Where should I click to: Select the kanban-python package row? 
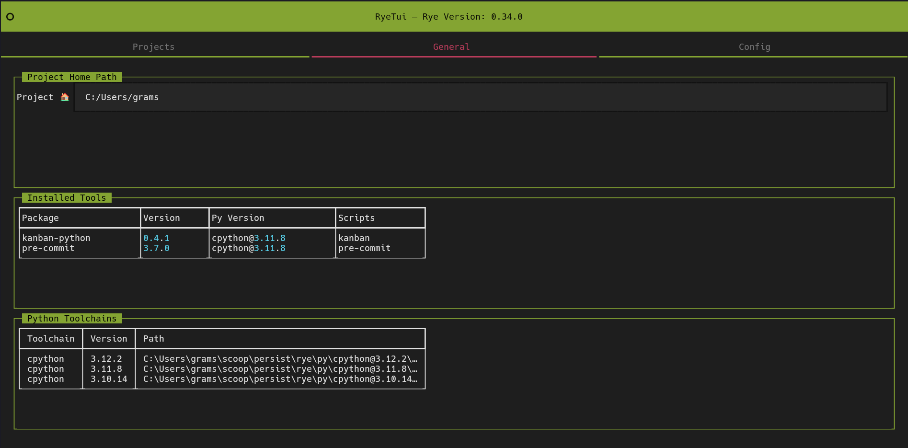point(222,238)
